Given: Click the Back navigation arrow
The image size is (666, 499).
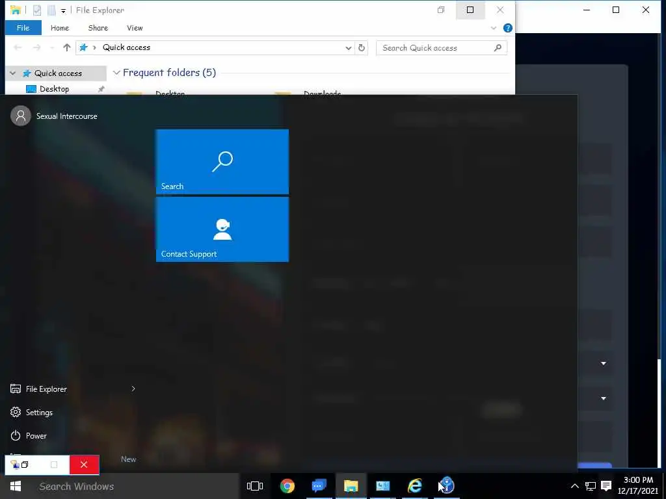Looking at the screenshot, I should [x=18, y=47].
